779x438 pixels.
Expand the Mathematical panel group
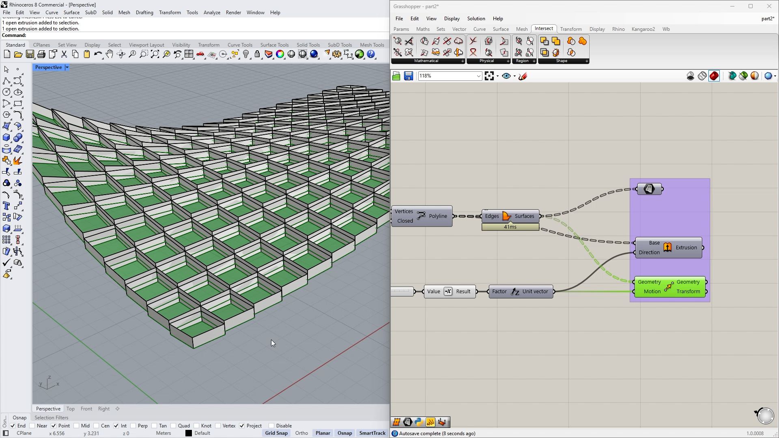point(463,61)
